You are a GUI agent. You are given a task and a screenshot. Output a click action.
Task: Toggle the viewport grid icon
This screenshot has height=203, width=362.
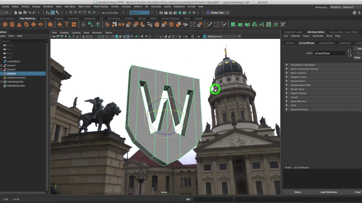(83, 36)
